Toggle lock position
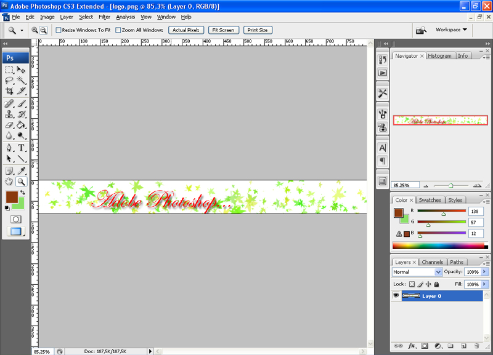This screenshot has height=355, width=493. click(428, 284)
